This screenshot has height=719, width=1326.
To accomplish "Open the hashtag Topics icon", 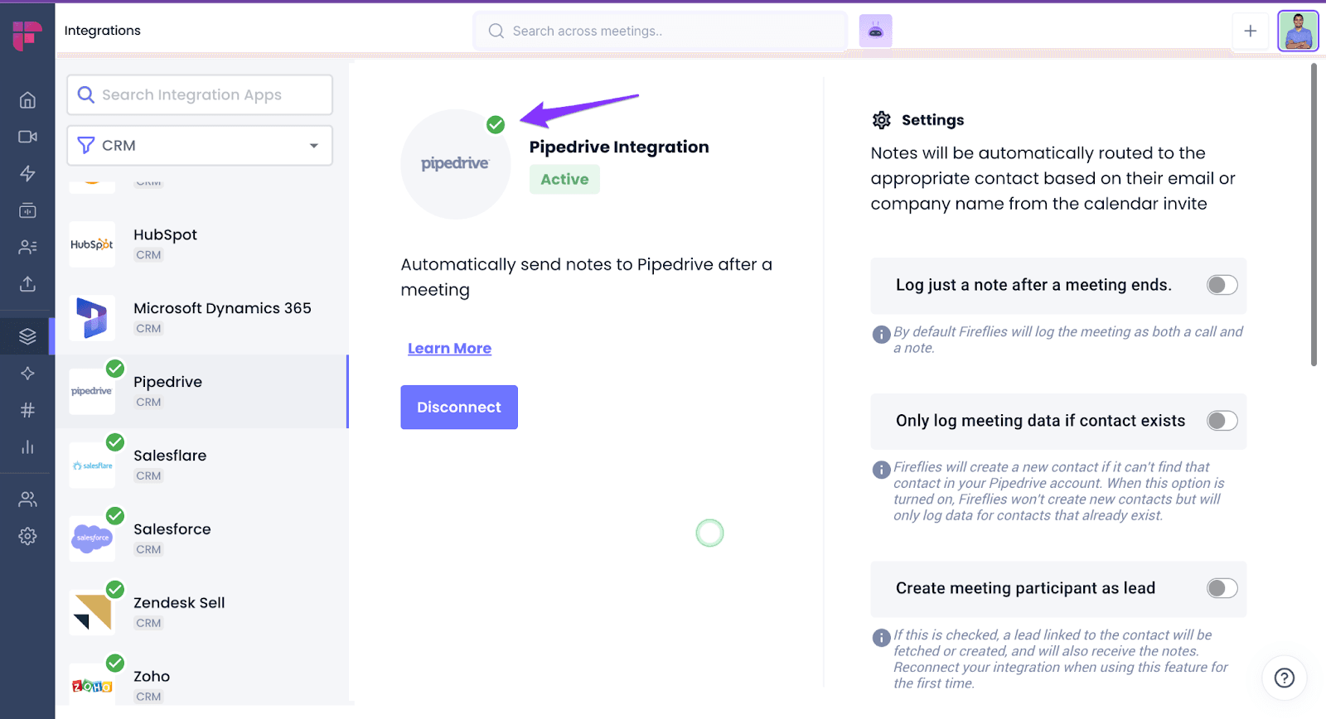I will [27, 410].
